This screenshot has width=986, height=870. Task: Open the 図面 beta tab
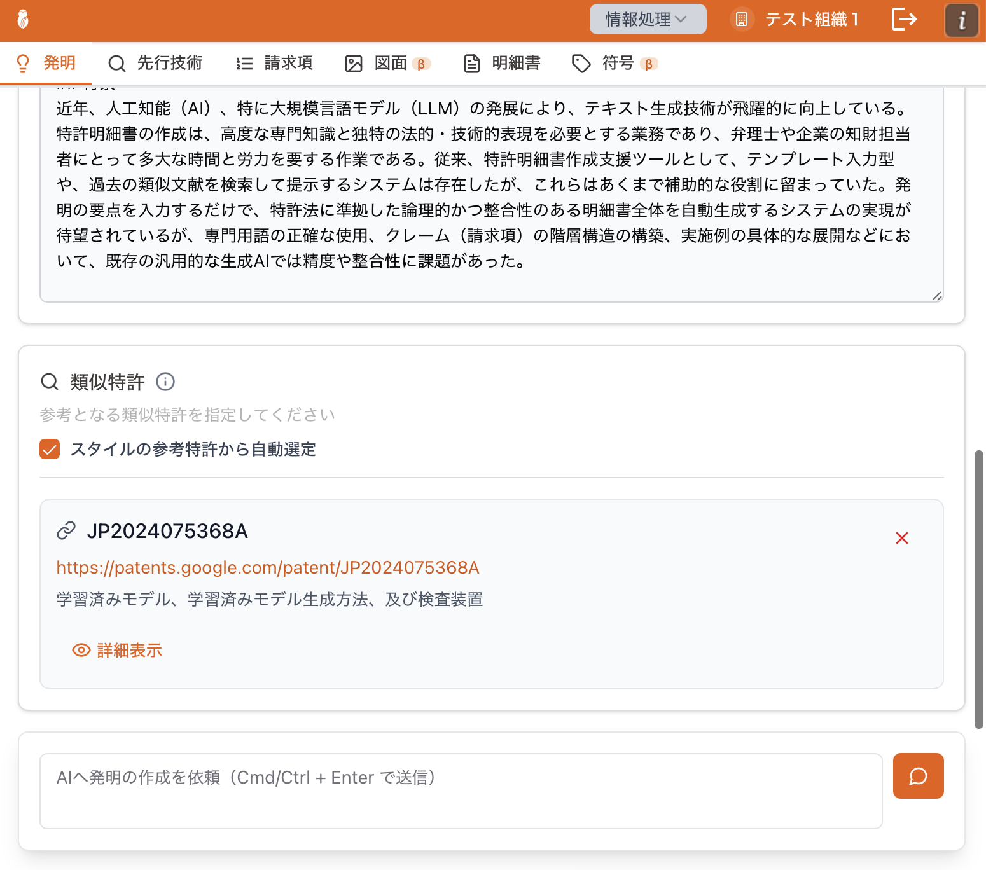point(387,63)
